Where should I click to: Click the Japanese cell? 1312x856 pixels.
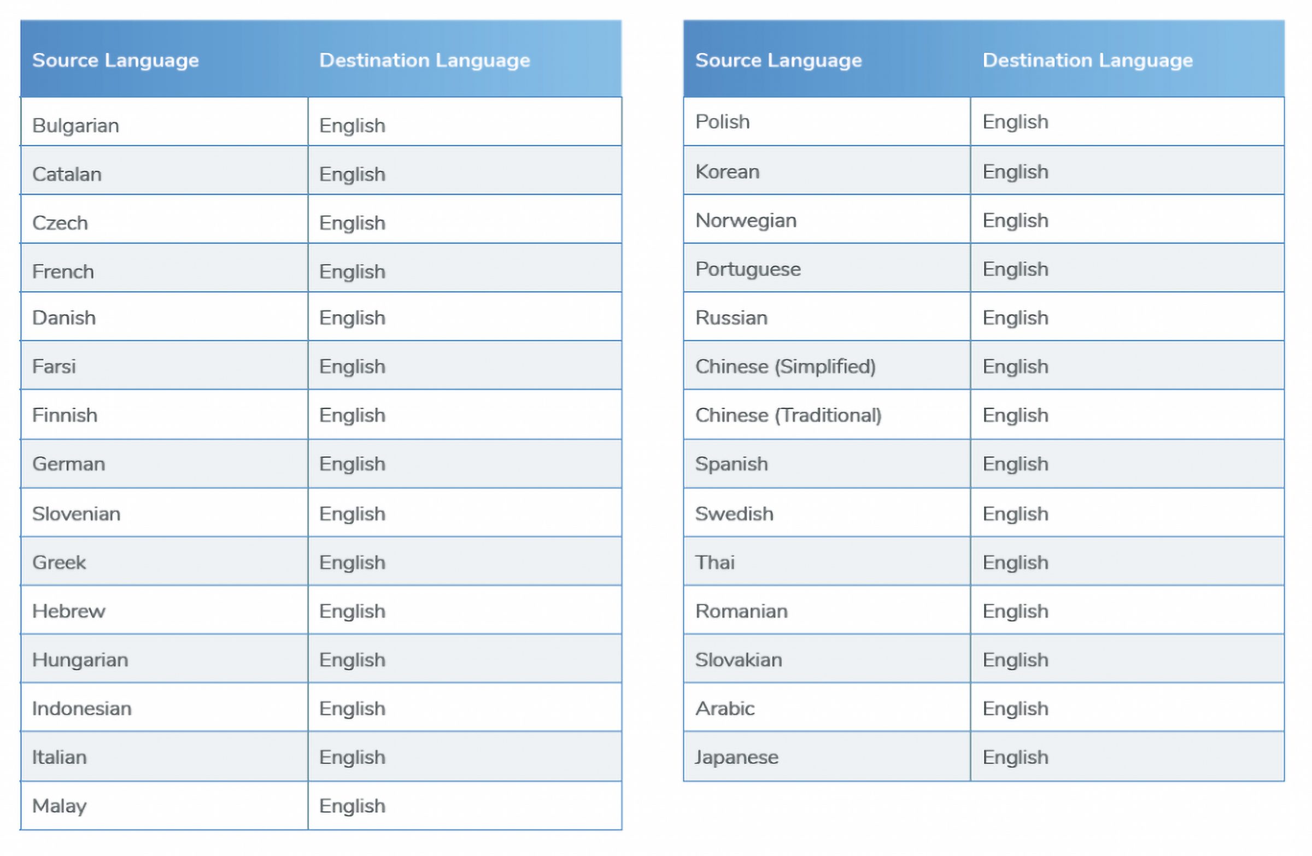tap(827, 756)
